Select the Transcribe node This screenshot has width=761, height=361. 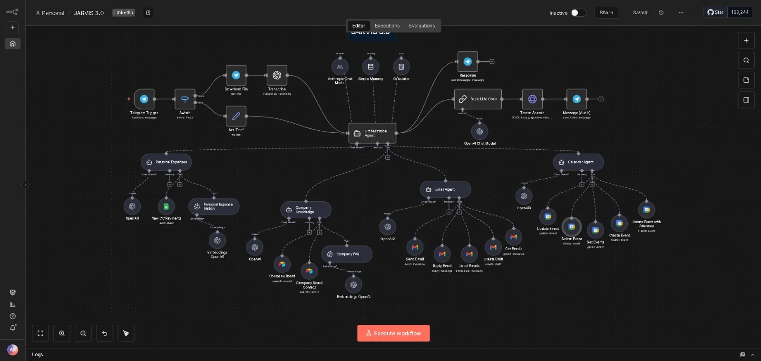[x=277, y=75]
